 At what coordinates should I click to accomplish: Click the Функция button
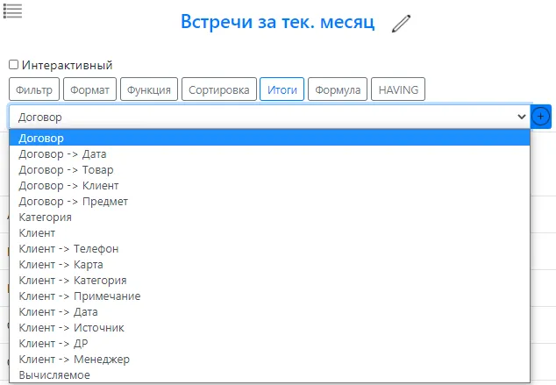pyautogui.click(x=149, y=89)
